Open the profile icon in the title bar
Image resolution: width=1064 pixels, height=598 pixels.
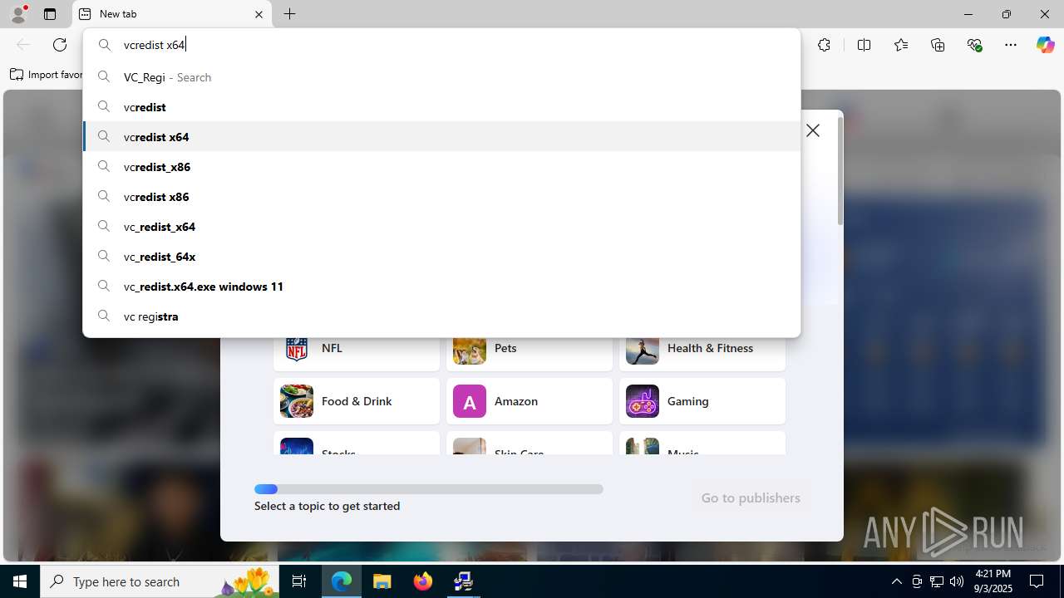click(x=18, y=14)
